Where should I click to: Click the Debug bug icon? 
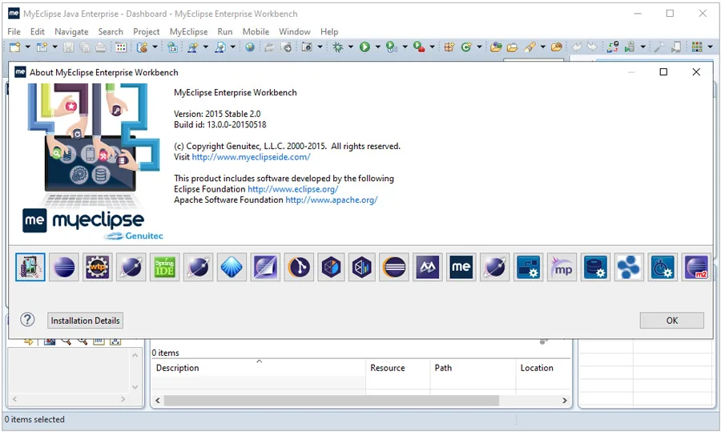click(338, 47)
